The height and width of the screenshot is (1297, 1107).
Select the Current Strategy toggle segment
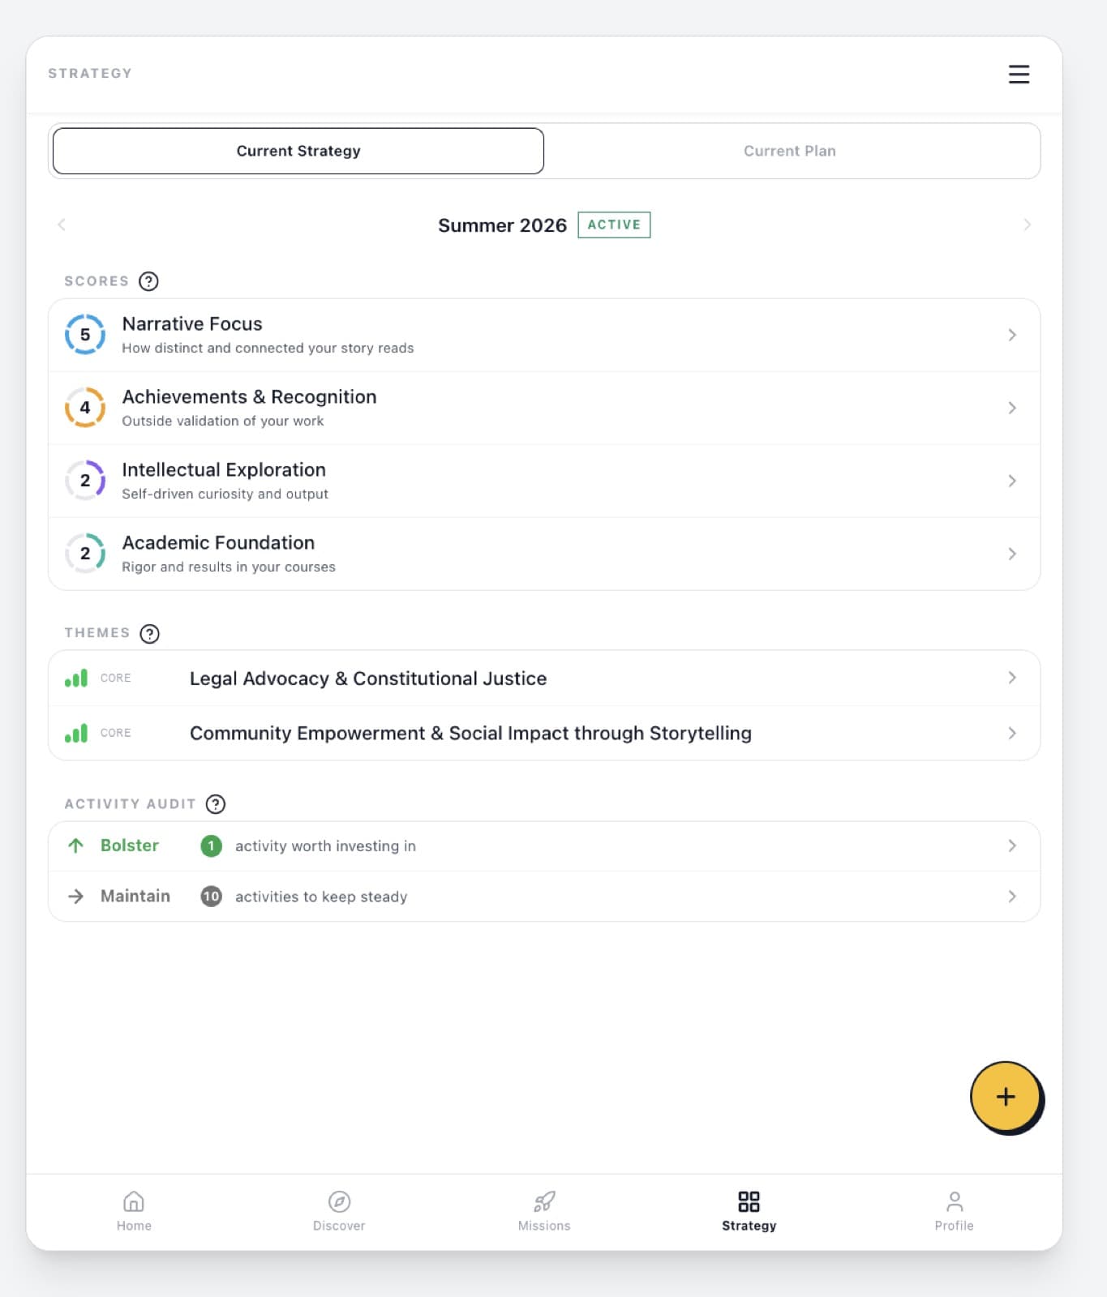tap(298, 151)
